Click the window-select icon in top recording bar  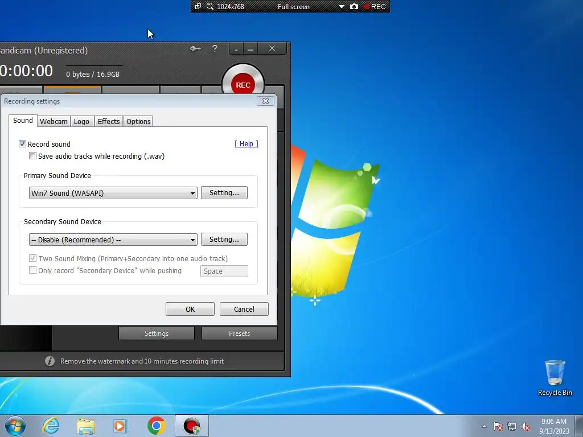point(198,6)
